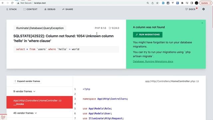This screenshot has width=213, height=120.
Task: Switch to the STACK section
Action: [12, 9]
